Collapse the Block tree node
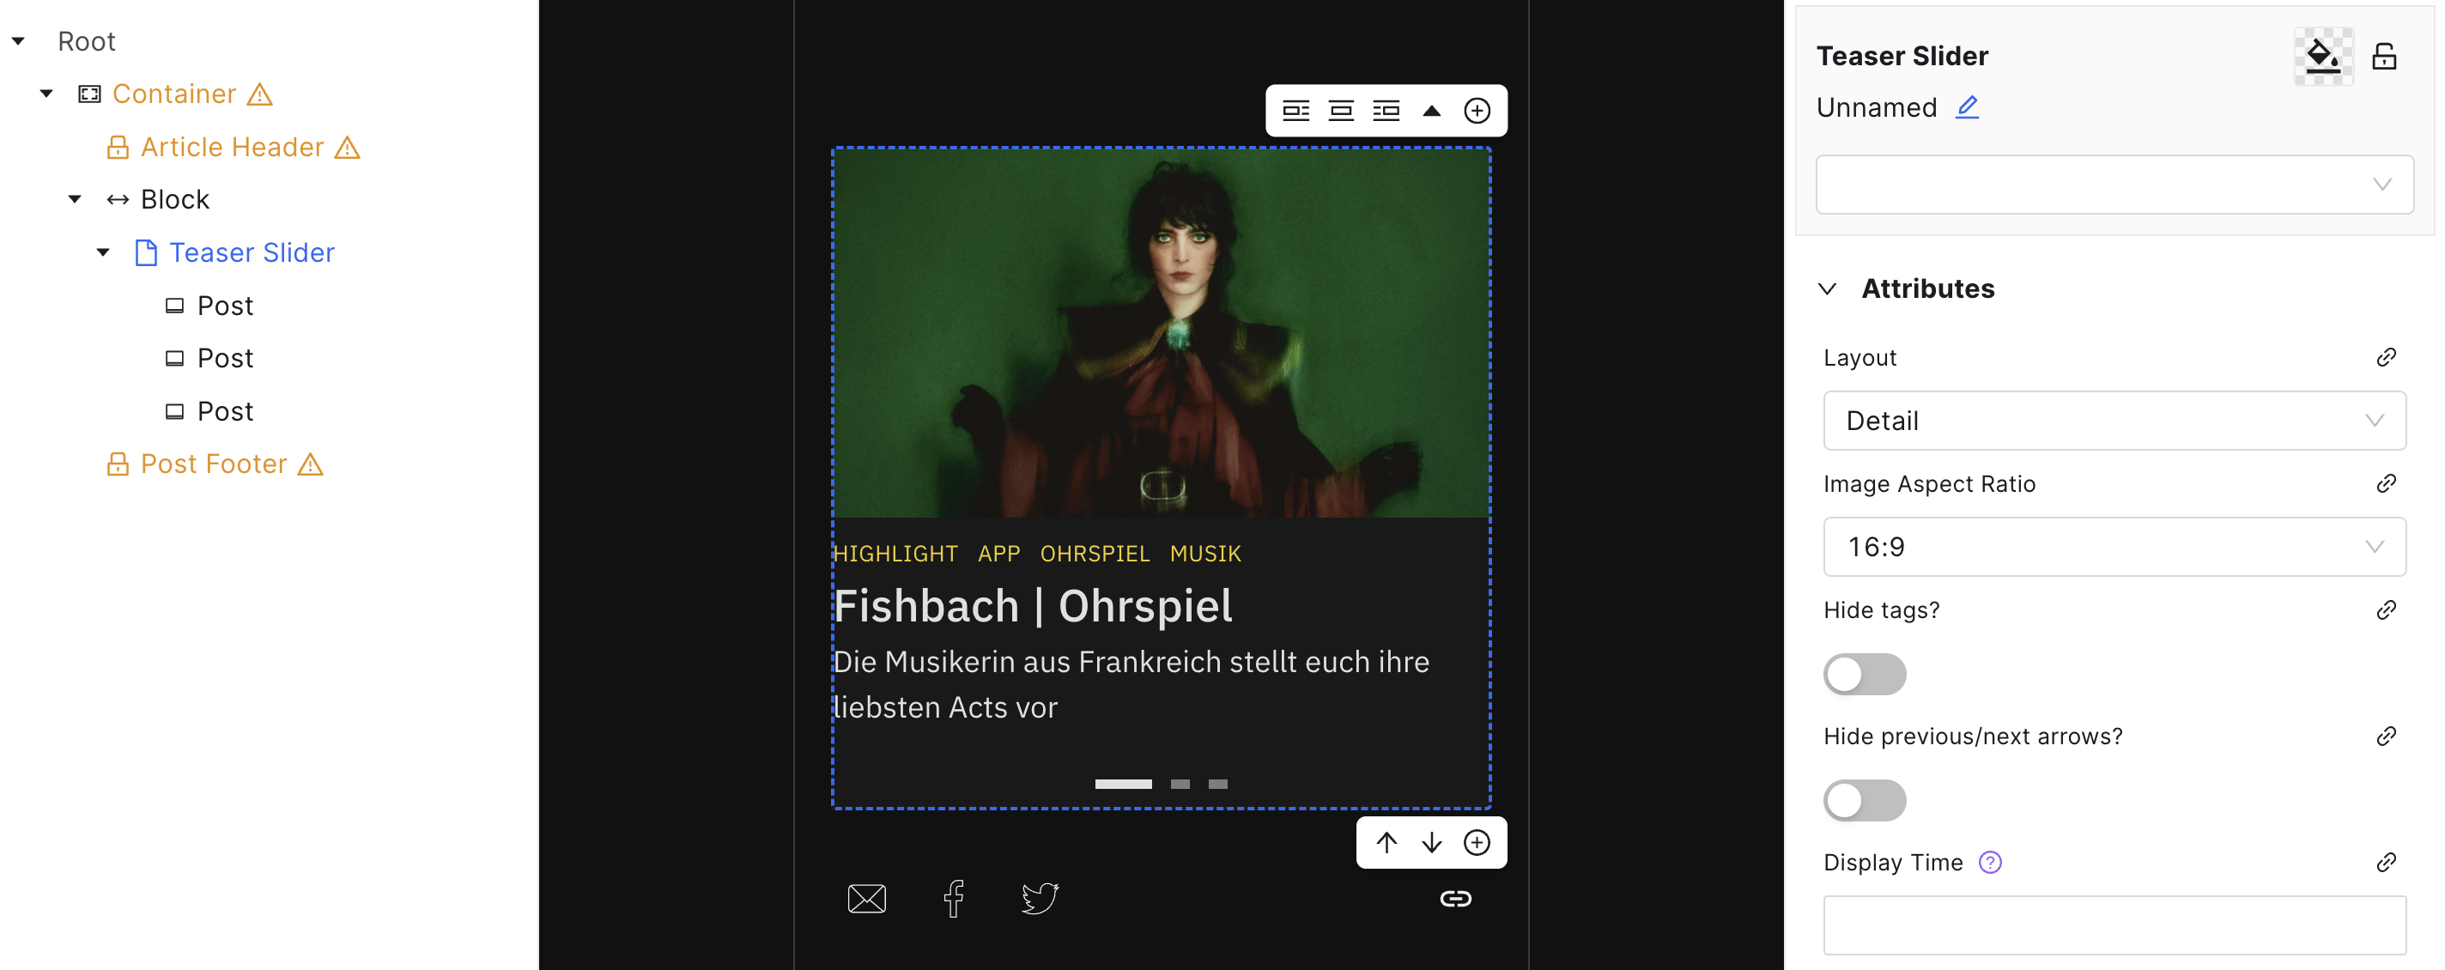 (75, 199)
